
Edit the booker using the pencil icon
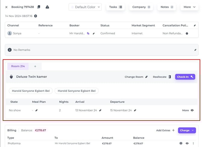pos(93,33)
